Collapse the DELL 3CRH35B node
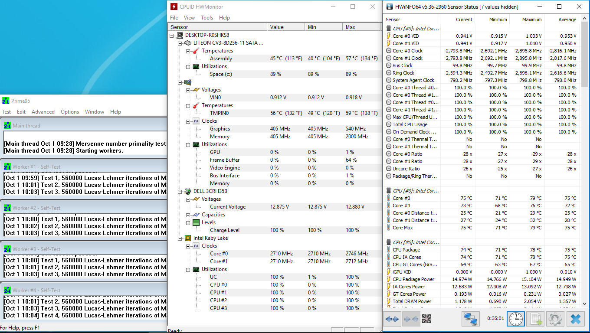590x333 pixels. pyautogui.click(x=180, y=191)
